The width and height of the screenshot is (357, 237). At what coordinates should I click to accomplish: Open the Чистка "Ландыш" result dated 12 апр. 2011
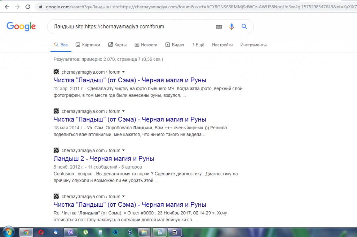pyautogui.click(x=130, y=80)
